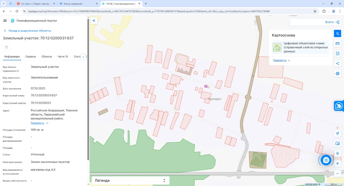This screenshot has height=186, width=344.
Task: Open a new browser tab
Action: [x=146, y=4]
